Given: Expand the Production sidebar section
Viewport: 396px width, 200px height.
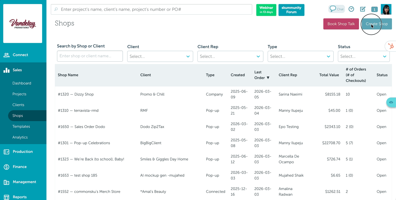Looking at the screenshot, I should [23, 152].
